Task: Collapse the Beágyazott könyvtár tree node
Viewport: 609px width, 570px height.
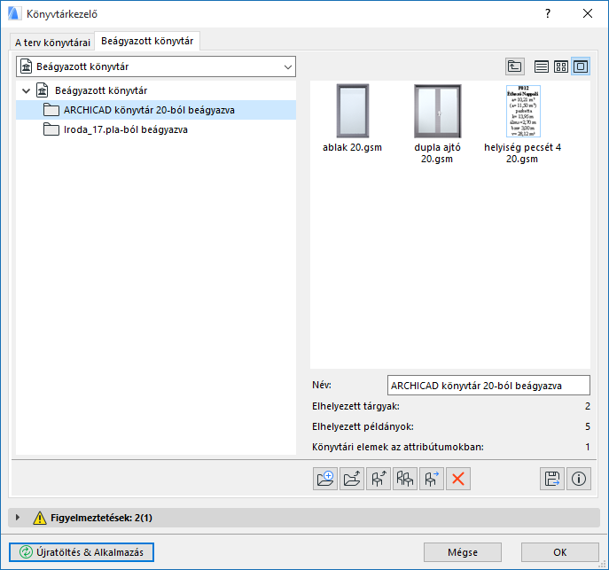Action: 26,90
